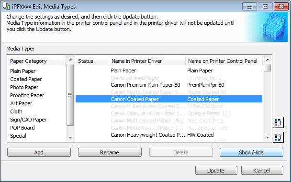Apply changes with the Update button

point(216,171)
